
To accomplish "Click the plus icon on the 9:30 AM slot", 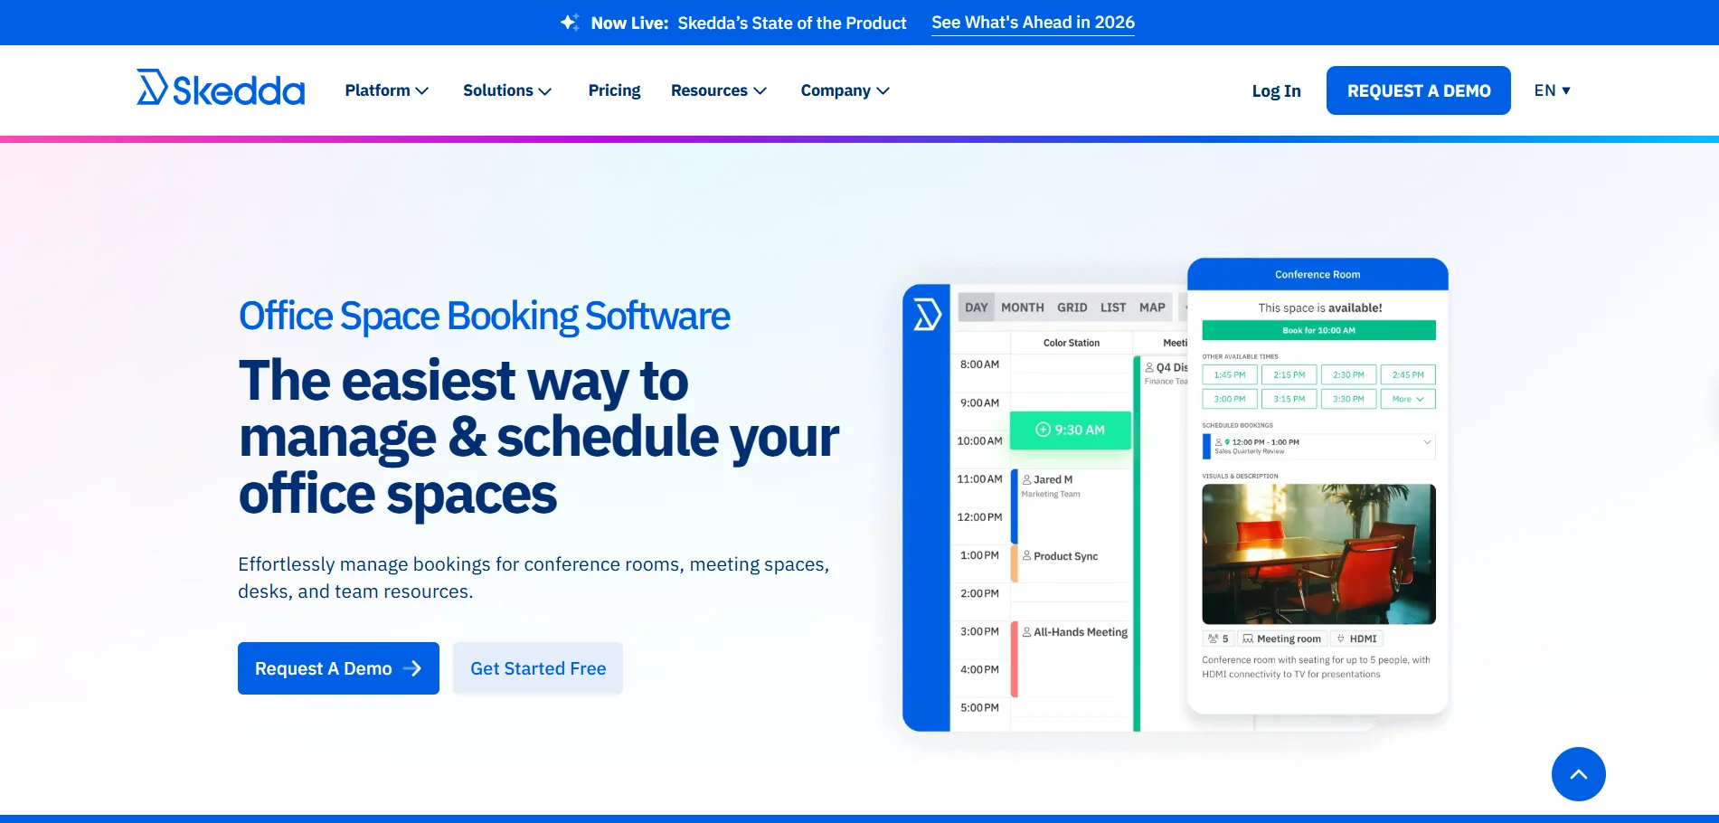I will [x=1044, y=430].
